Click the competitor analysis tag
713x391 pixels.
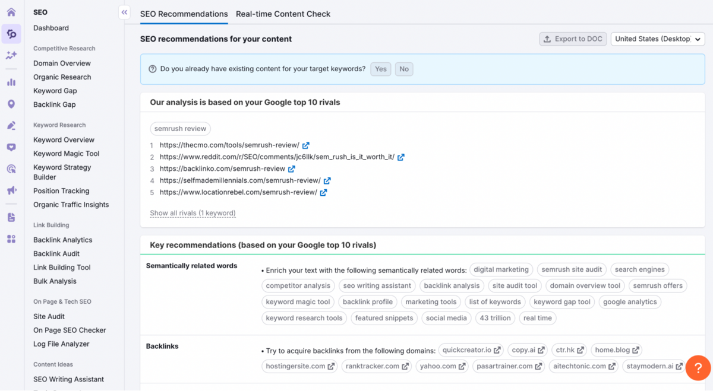pos(298,285)
